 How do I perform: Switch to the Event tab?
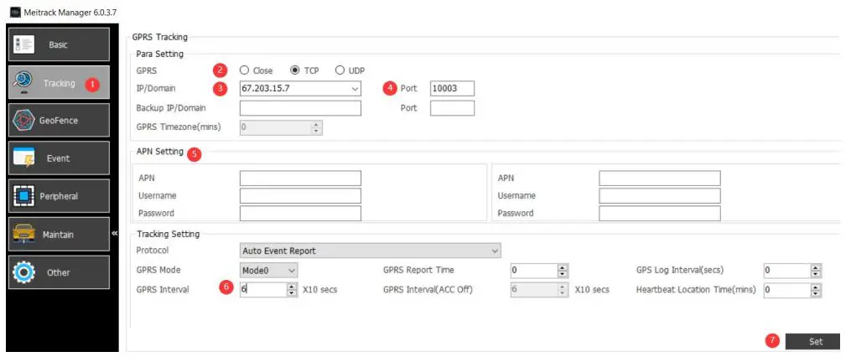click(58, 158)
